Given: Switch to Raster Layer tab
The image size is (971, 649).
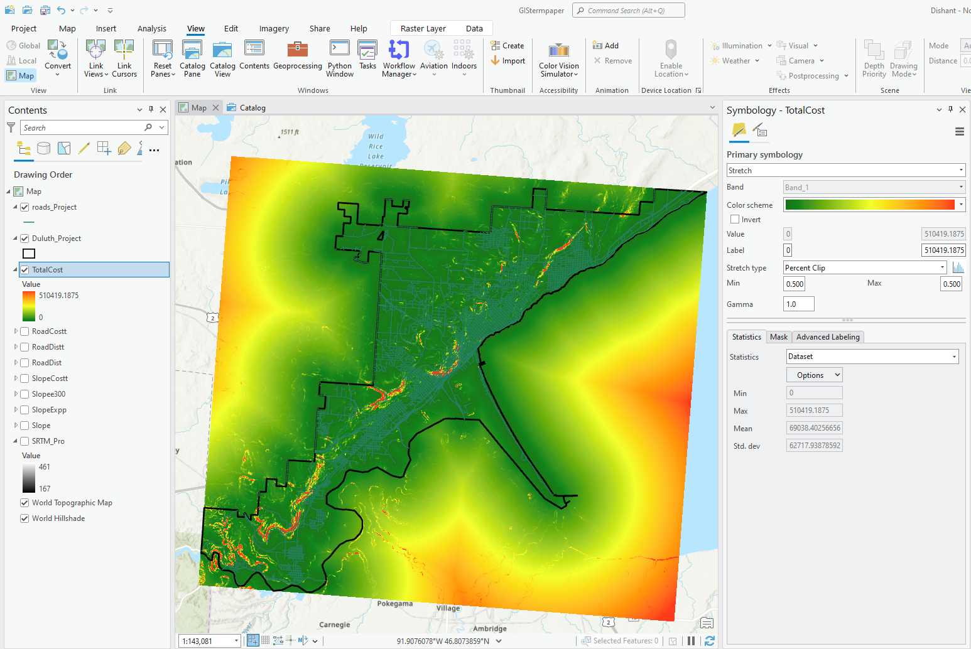Looking at the screenshot, I should tap(423, 29).
